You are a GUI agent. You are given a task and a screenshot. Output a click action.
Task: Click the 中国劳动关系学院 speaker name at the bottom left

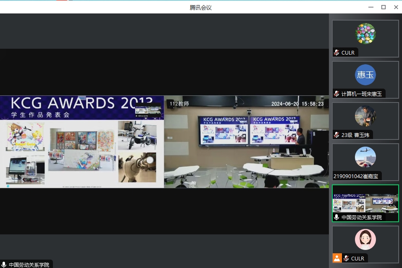tap(29, 265)
